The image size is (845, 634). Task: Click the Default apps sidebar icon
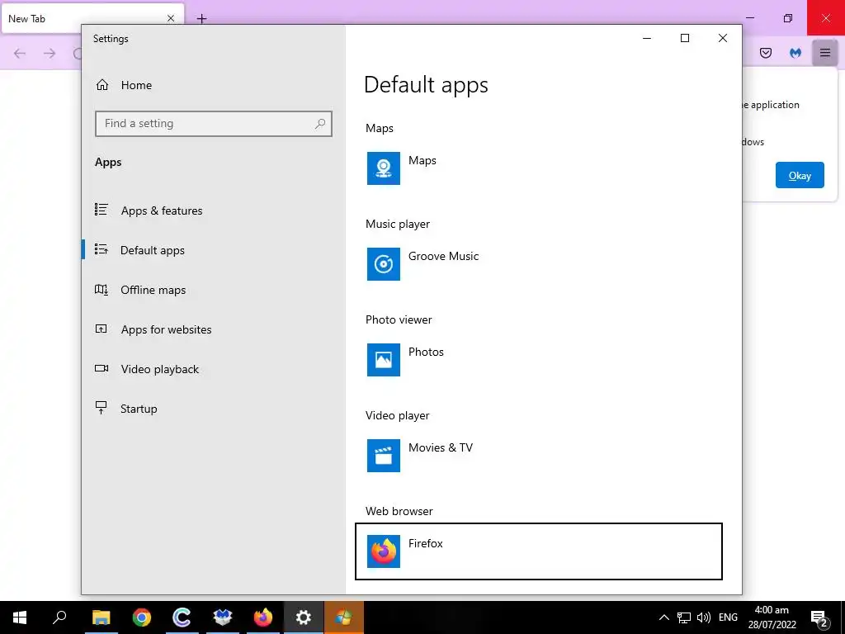(x=101, y=249)
